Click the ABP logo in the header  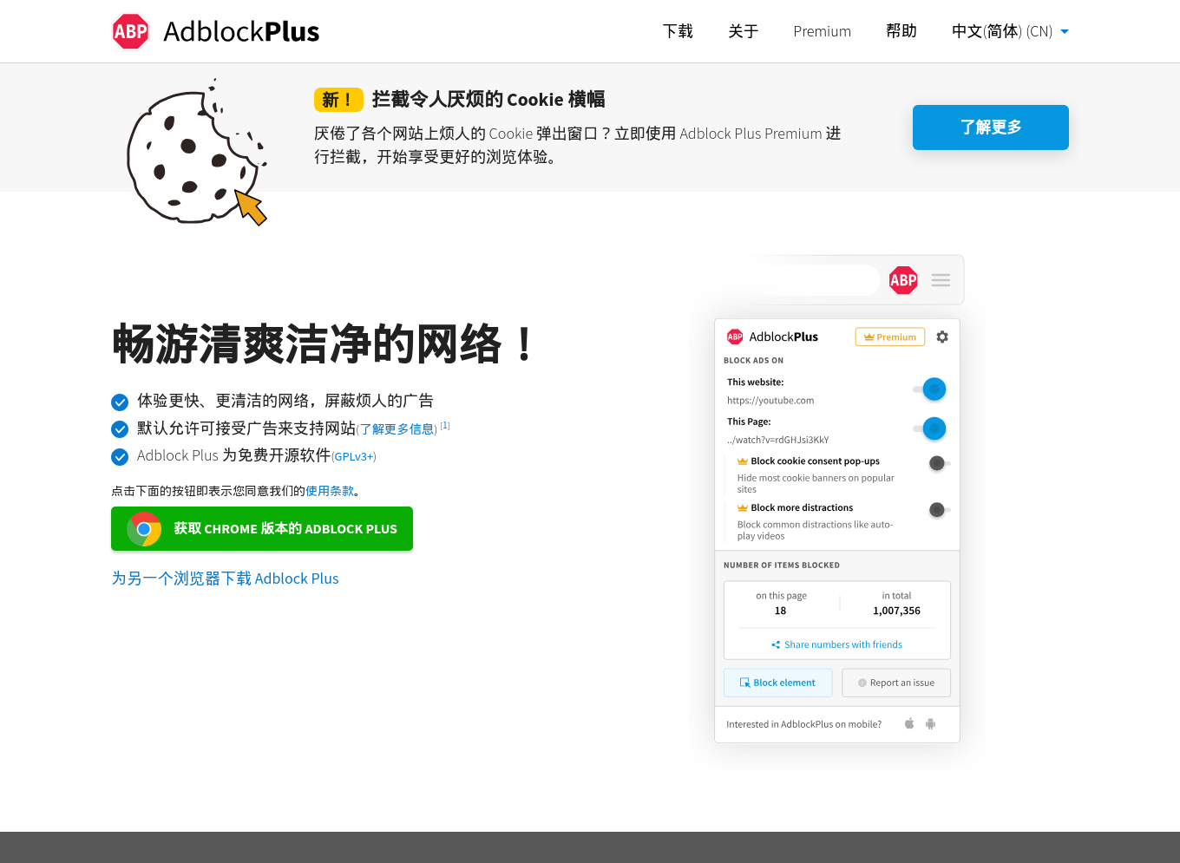(131, 31)
